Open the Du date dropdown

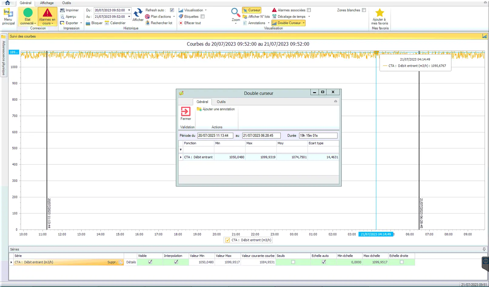click(x=129, y=10)
